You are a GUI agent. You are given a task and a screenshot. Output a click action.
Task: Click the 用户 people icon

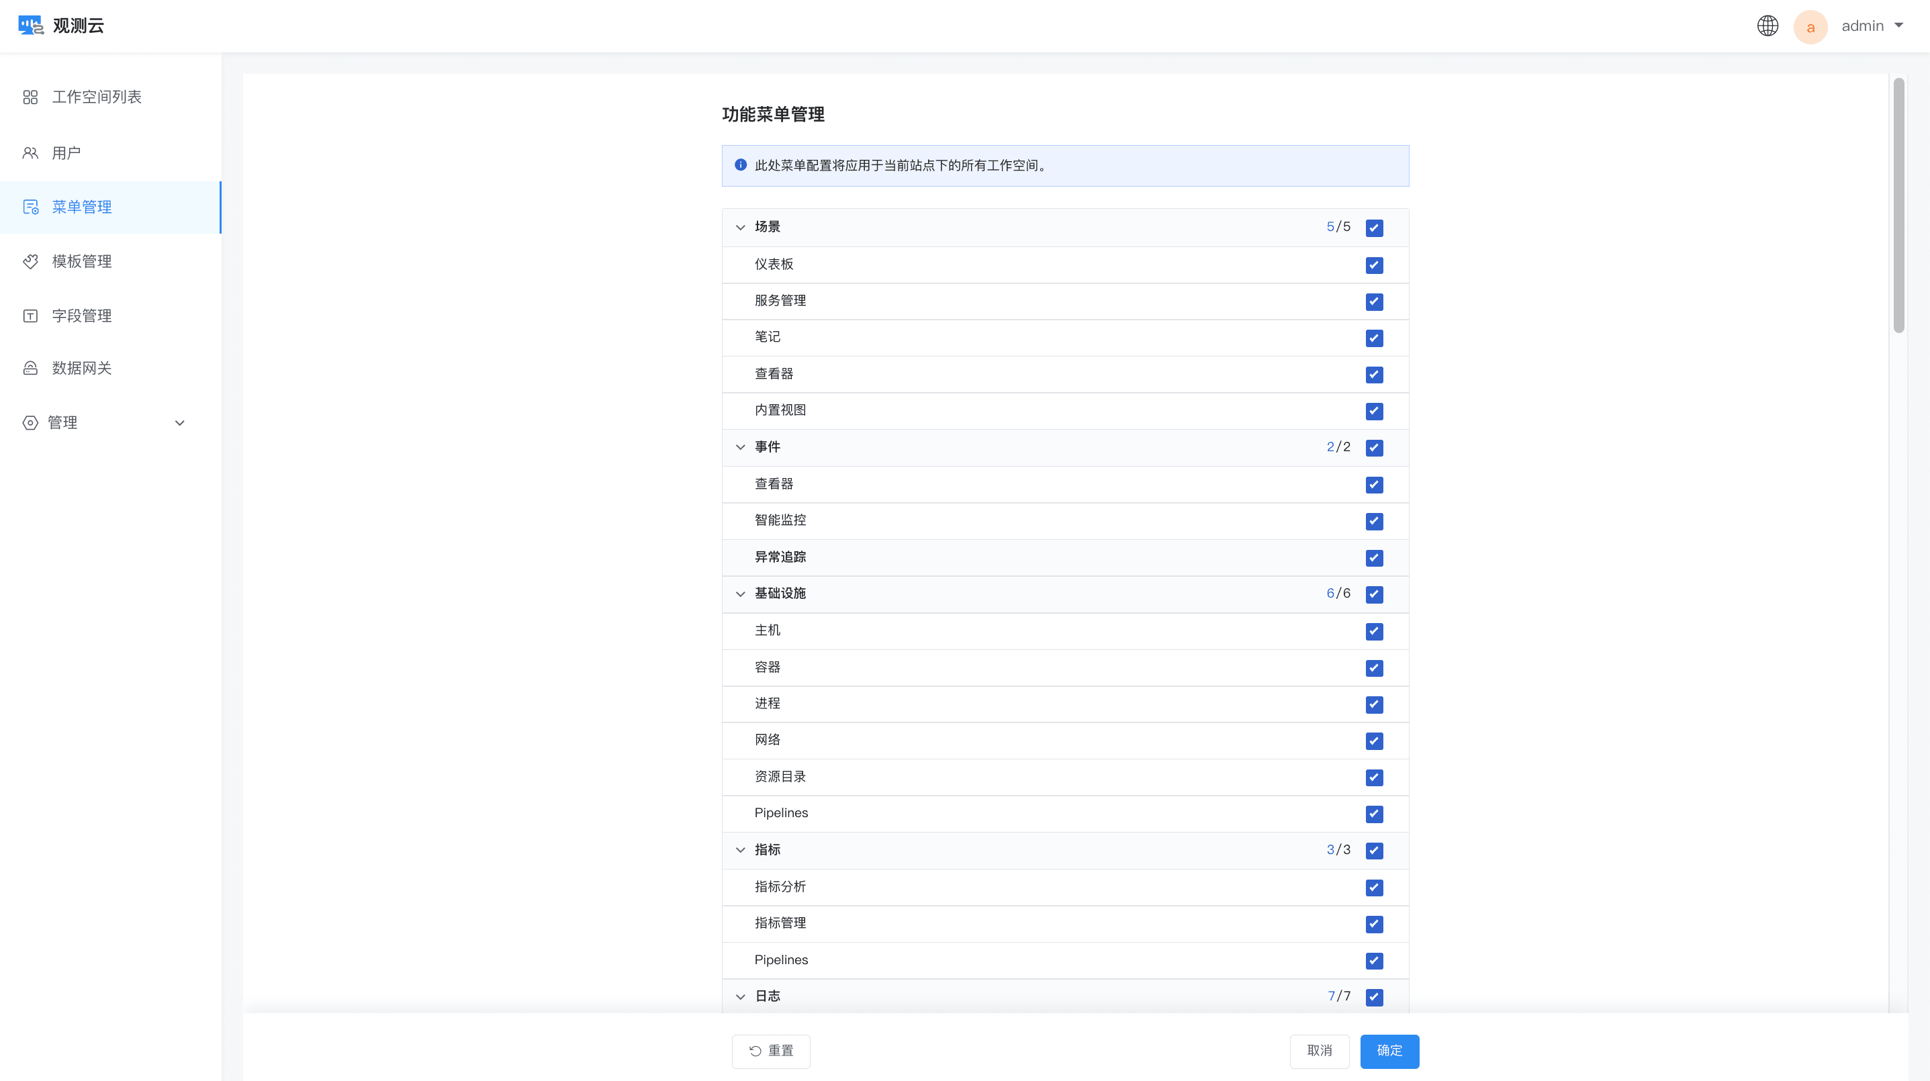[30, 154]
